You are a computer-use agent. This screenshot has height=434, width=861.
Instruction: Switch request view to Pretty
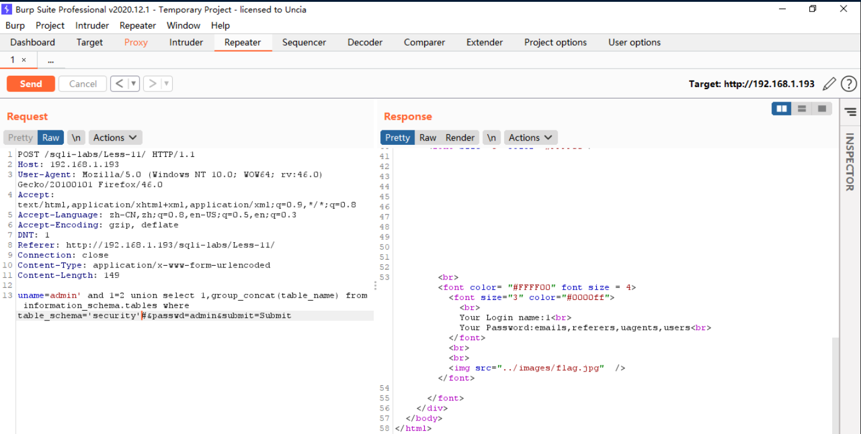pyautogui.click(x=20, y=138)
